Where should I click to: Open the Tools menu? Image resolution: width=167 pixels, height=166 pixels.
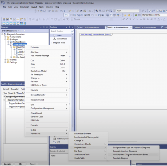[41, 7]
